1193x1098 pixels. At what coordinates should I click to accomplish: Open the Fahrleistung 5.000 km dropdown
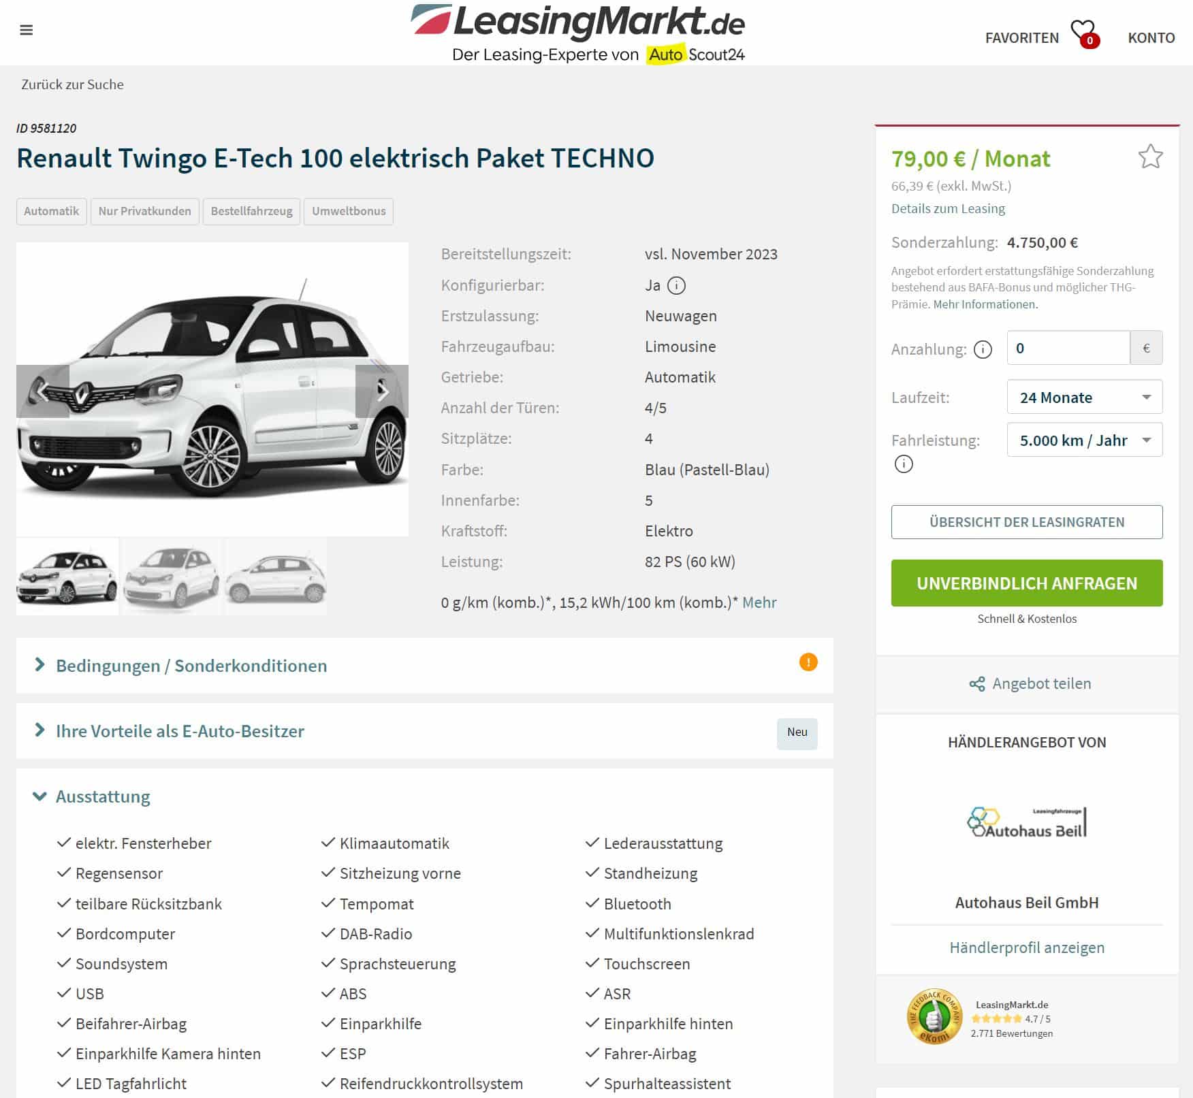click(1084, 440)
